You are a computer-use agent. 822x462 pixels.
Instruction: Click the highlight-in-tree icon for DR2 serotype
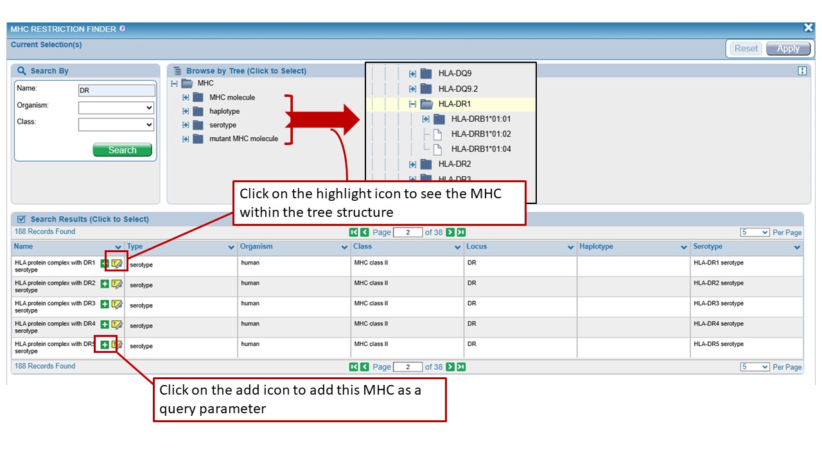click(x=116, y=284)
